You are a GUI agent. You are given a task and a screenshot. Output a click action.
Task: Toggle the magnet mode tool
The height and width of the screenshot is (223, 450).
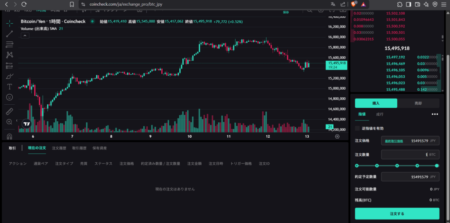pyautogui.click(x=10, y=136)
